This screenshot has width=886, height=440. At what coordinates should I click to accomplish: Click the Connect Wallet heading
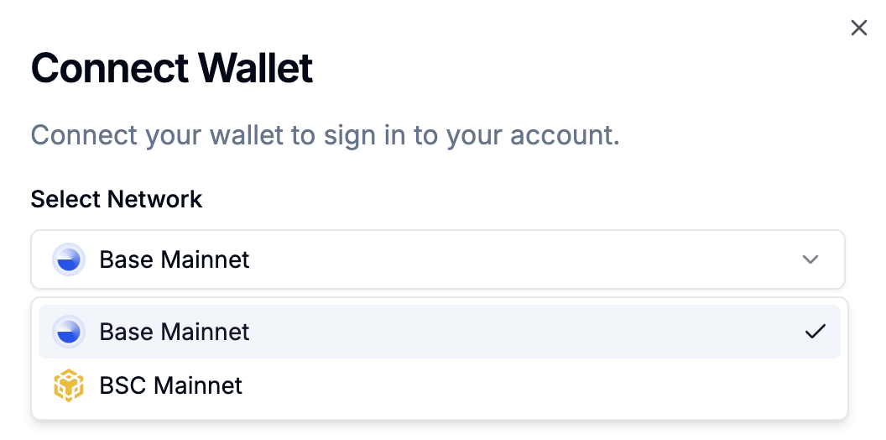(172, 68)
